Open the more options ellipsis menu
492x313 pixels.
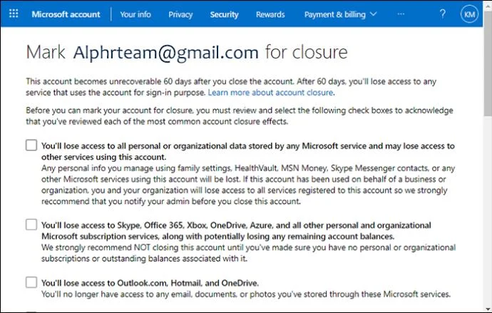pyautogui.click(x=401, y=14)
